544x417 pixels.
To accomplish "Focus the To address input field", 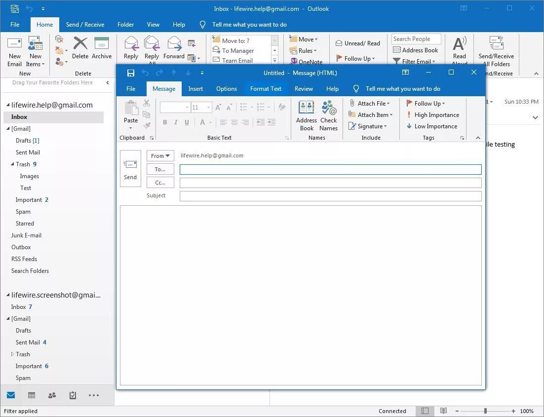I will 331,169.
